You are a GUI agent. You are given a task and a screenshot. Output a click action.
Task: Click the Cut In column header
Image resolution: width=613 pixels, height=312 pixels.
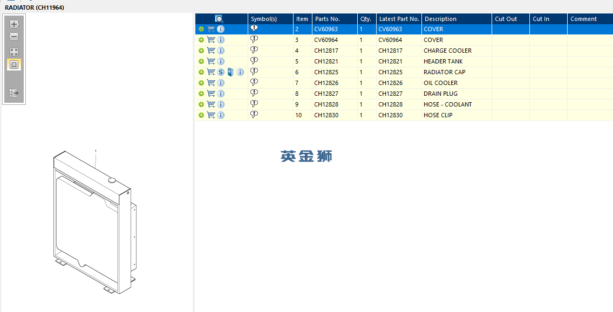click(x=548, y=19)
